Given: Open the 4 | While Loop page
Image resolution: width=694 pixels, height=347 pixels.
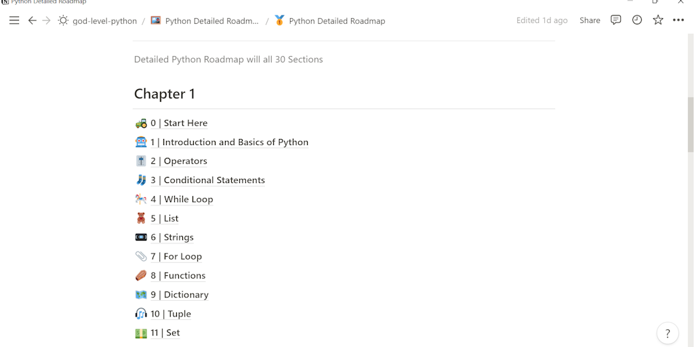Looking at the screenshot, I should pos(182,199).
